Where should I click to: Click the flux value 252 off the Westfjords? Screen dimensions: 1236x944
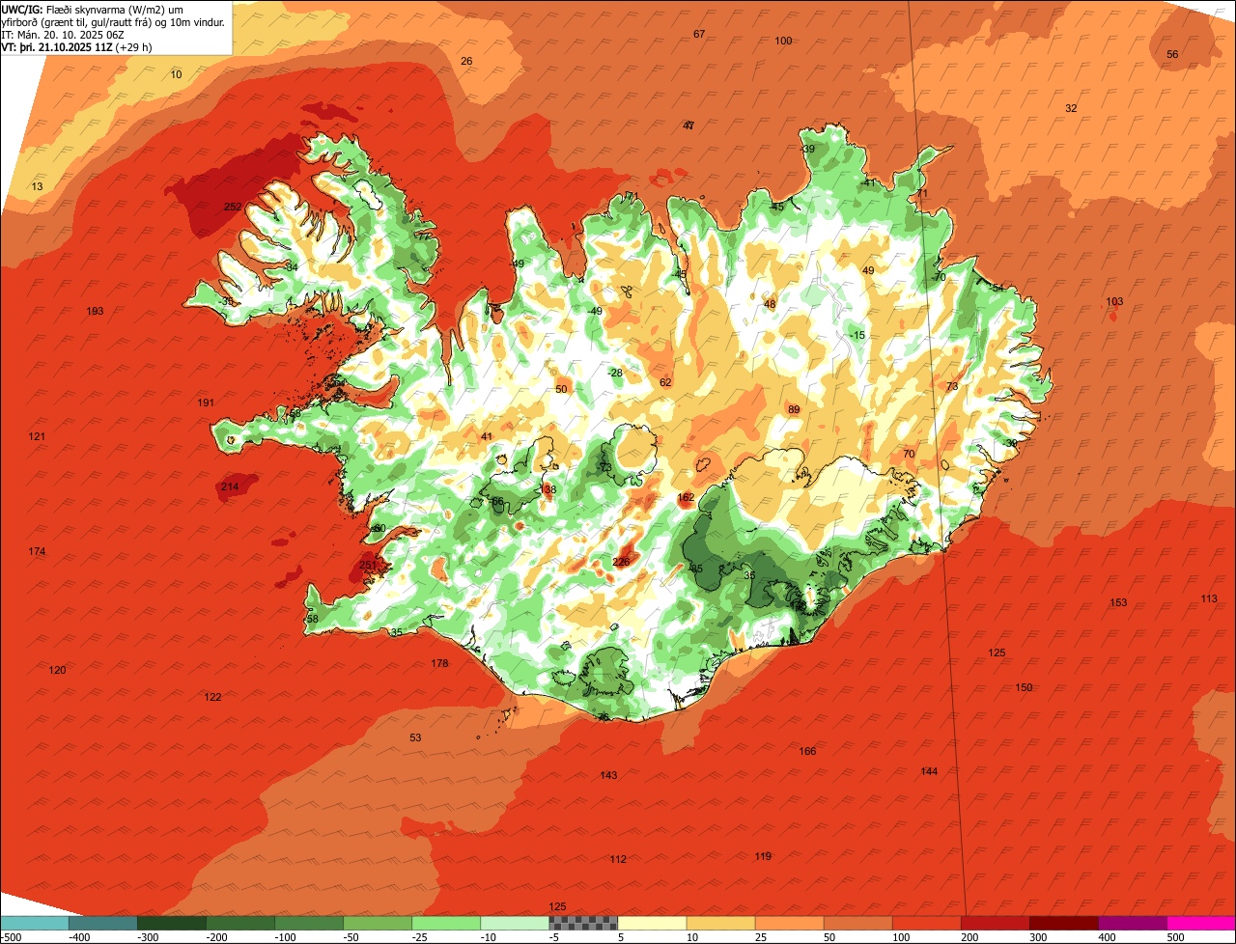pyautogui.click(x=233, y=207)
